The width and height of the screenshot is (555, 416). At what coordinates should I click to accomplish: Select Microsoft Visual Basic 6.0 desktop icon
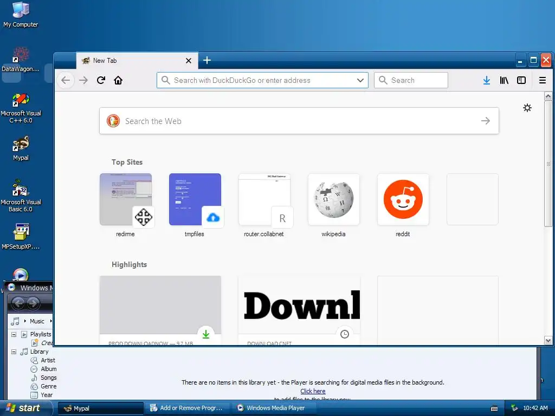[x=21, y=196]
